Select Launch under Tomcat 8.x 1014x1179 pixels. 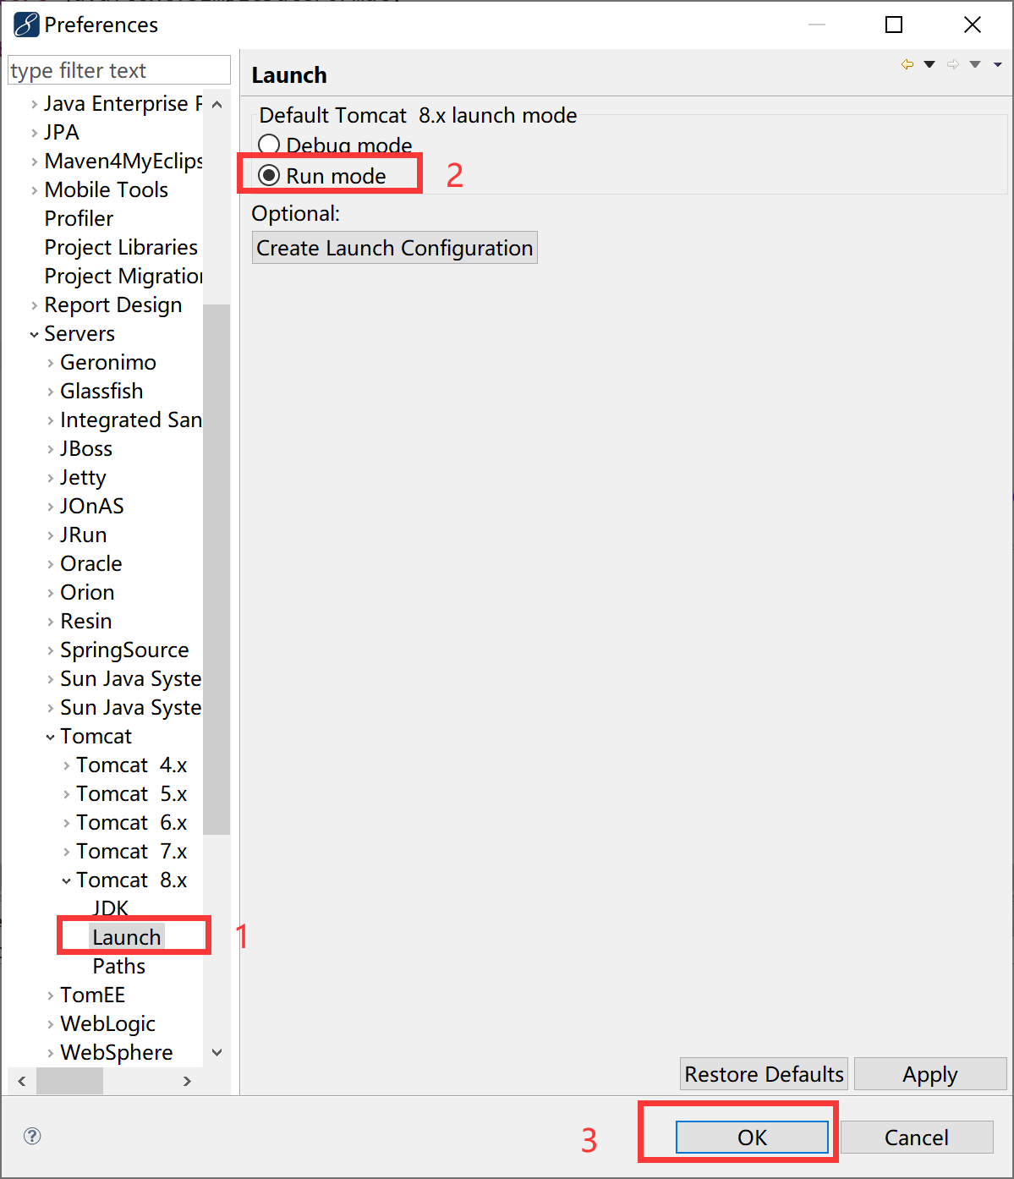pos(127,937)
